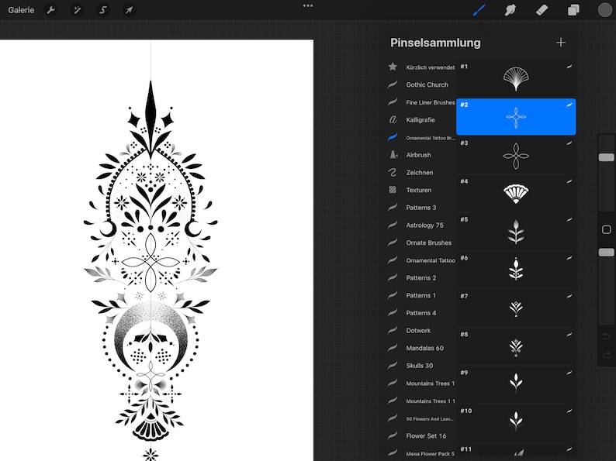Redo with the sidebar redo arrow
The width and height of the screenshot is (616, 461).
(606, 356)
